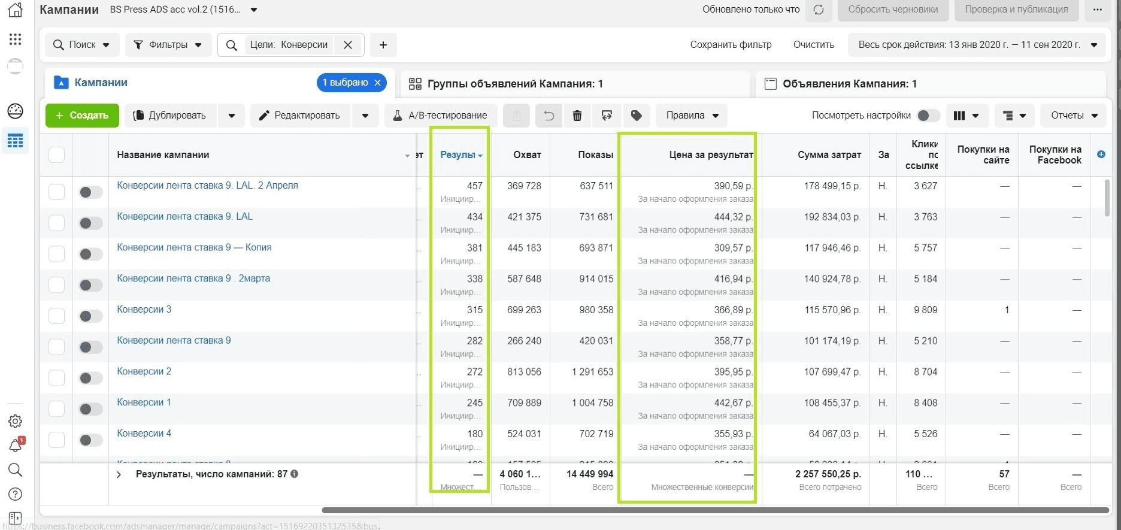Click the 'Редактировать' button
The height and width of the screenshot is (530, 1121).
tap(300, 116)
